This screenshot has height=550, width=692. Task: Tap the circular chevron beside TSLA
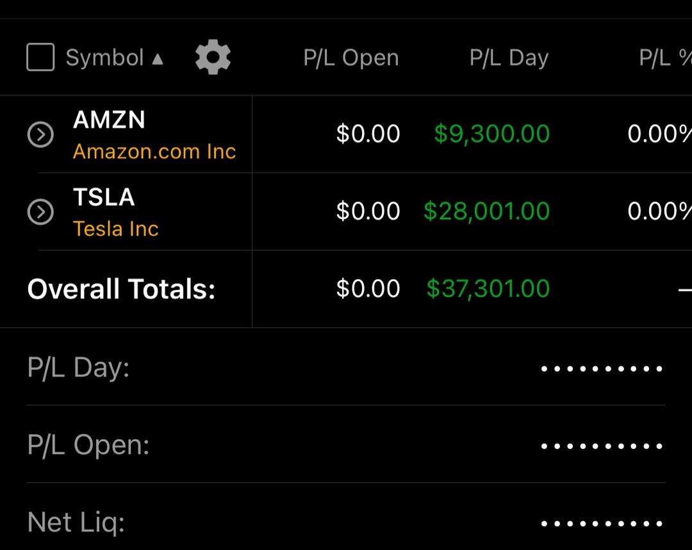40,211
